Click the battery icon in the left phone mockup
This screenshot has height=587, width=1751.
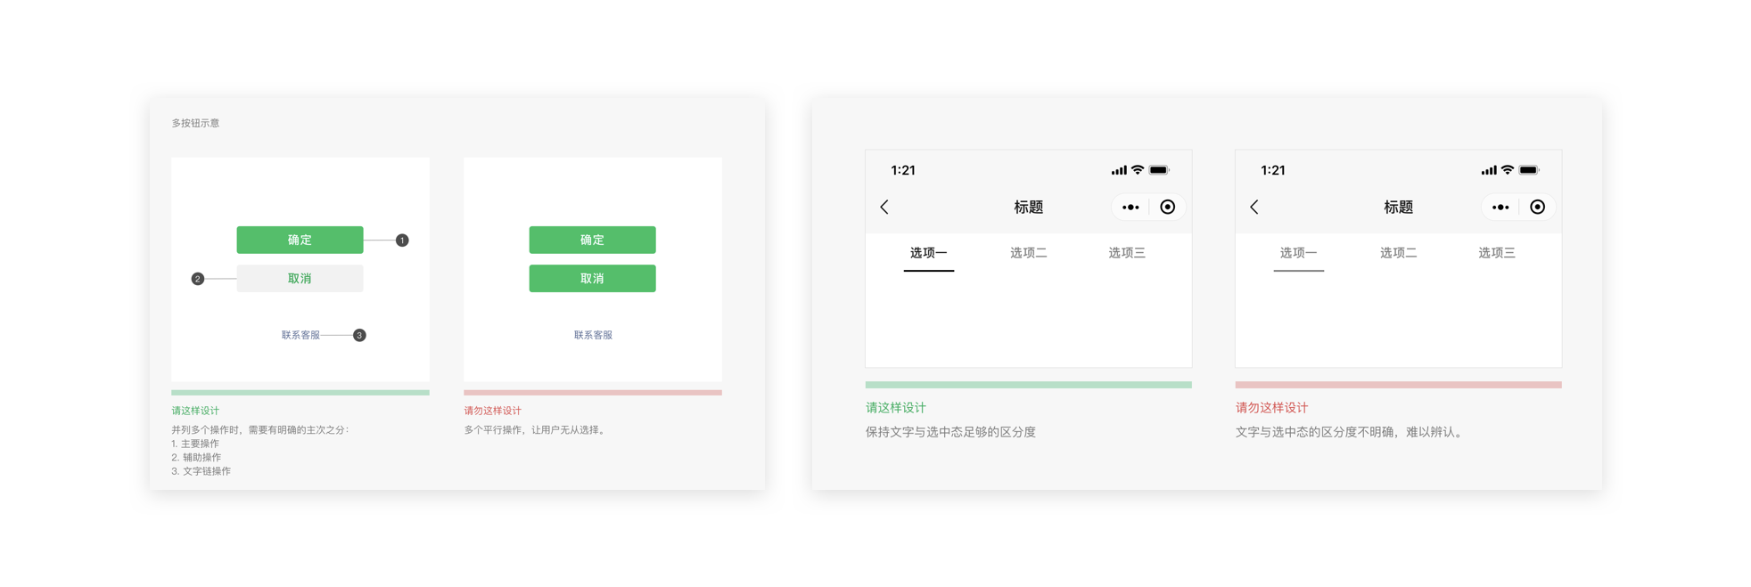(x=1159, y=170)
